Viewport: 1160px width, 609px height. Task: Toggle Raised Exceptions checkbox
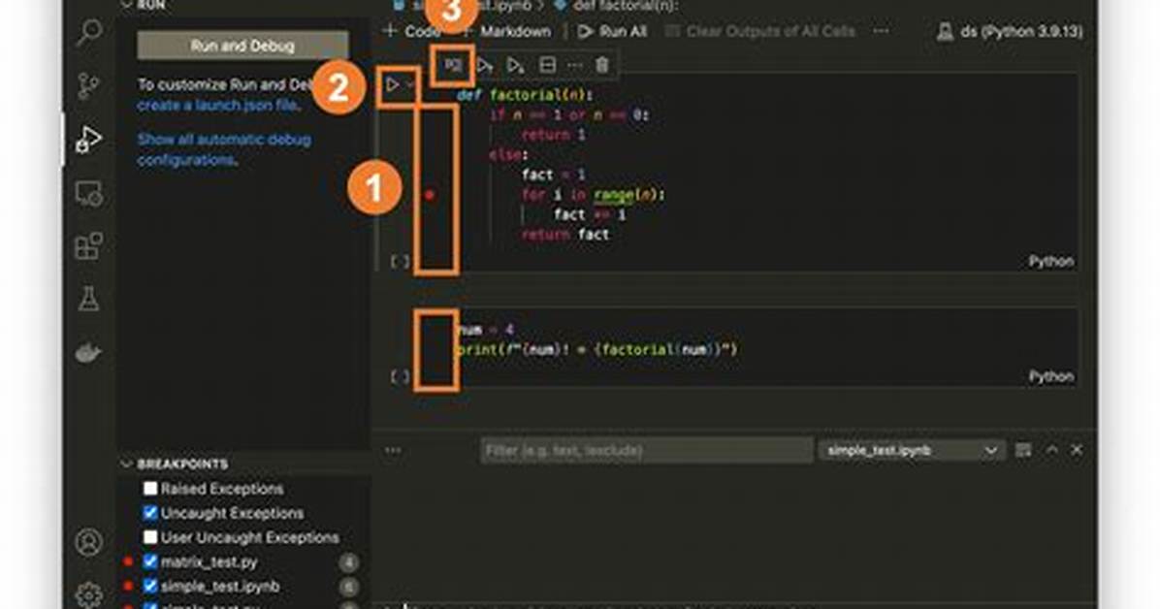[150, 489]
